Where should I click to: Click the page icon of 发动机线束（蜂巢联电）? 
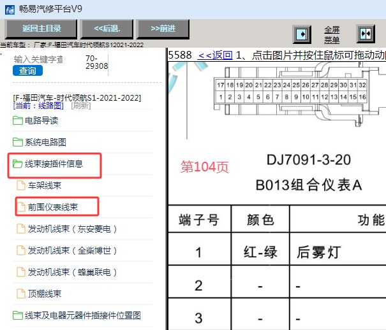click(21, 272)
